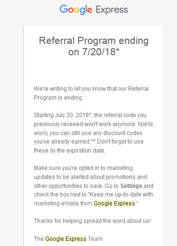The width and height of the screenshot is (177, 246).
Task: Click the colorful Google logo at top
Action: point(76,10)
